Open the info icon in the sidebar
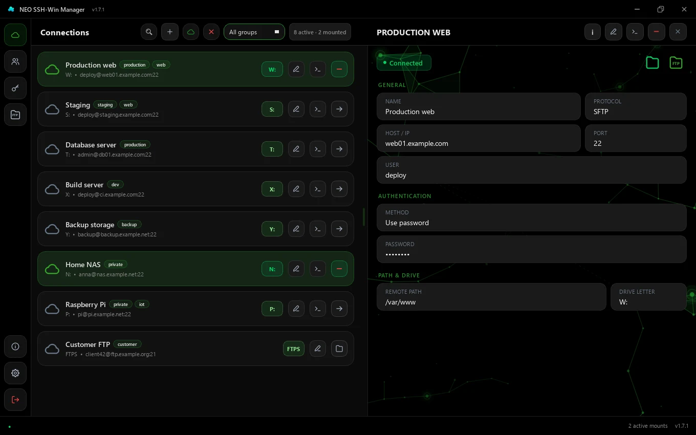The height and width of the screenshot is (435, 696). coord(15,346)
